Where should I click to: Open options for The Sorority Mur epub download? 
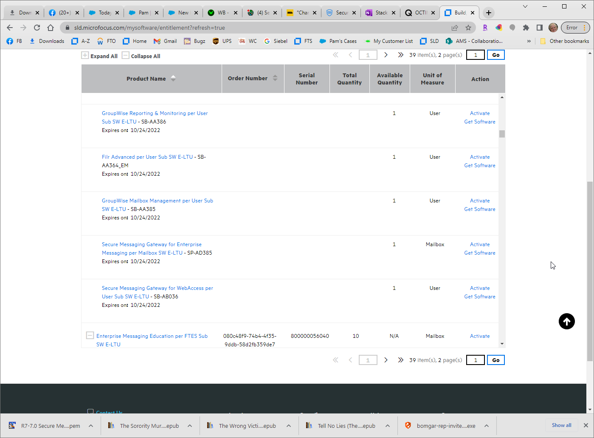tap(190, 426)
